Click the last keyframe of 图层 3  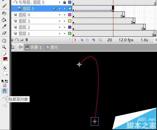(x=134, y=21)
